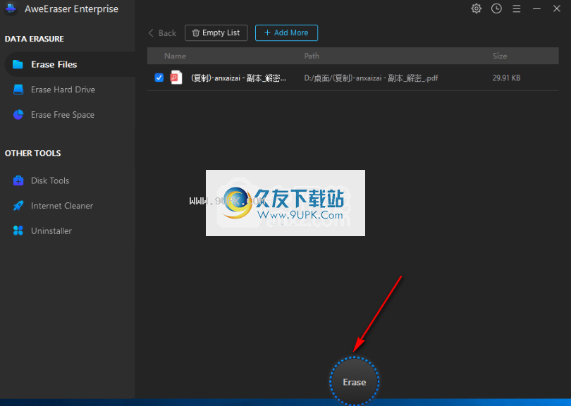
Task: Click the Empty List button
Action: [x=216, y=32]
